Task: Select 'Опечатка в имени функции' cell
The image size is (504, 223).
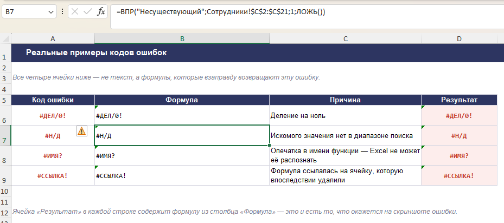Action: pos(345,156)
